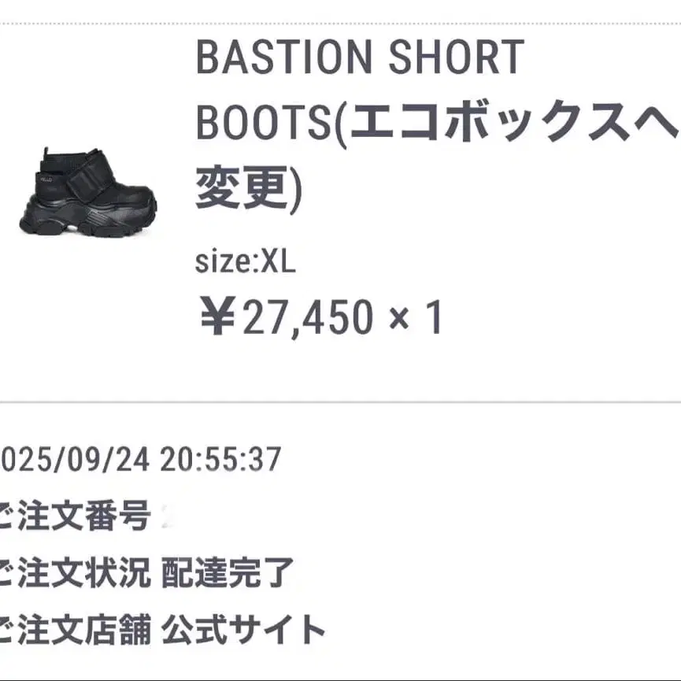Click the order date 2025/09/24
This screenshot has width=681, height=681.
coord(74,460)
